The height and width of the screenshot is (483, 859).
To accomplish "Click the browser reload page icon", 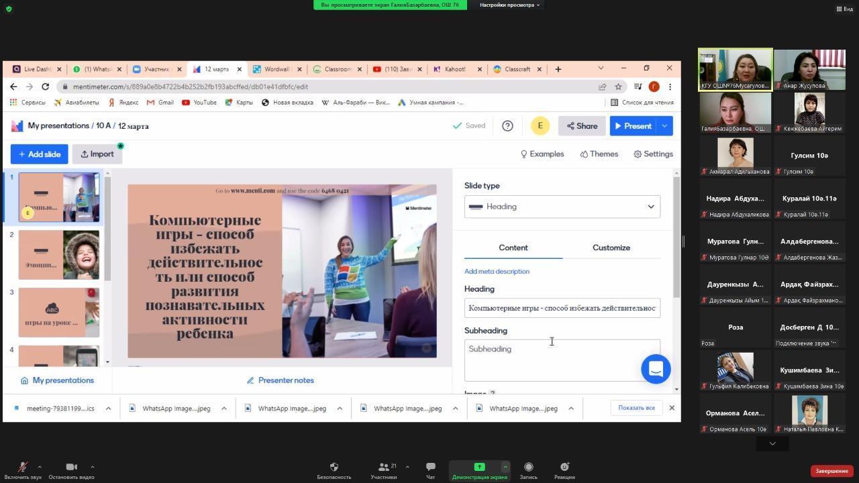I will 45,87.
